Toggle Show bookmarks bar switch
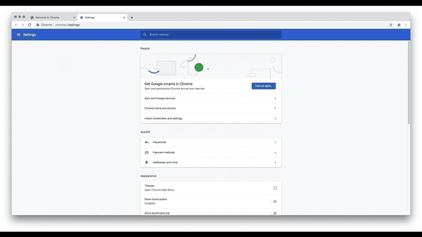422x237 pixels. tap(274, 213)
